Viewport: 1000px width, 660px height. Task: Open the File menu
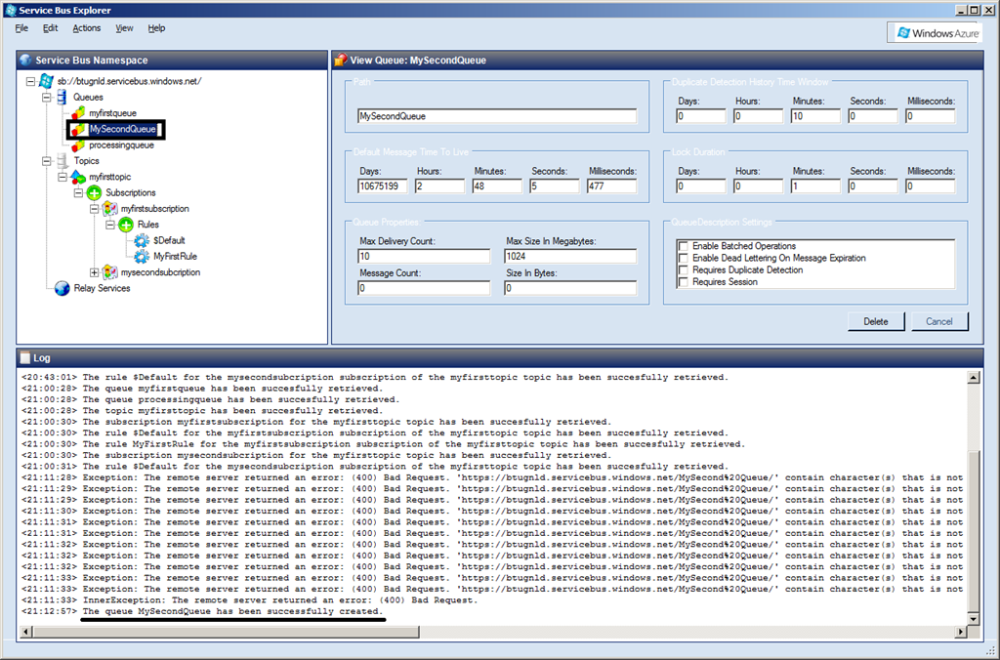[x=21, y=28]
